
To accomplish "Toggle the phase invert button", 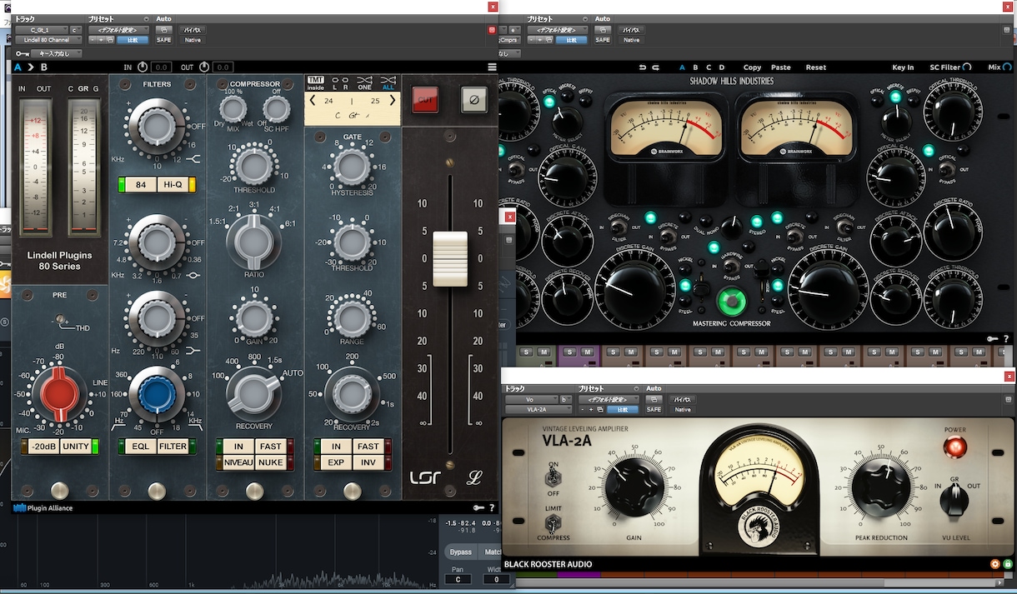I will [474, 99].
